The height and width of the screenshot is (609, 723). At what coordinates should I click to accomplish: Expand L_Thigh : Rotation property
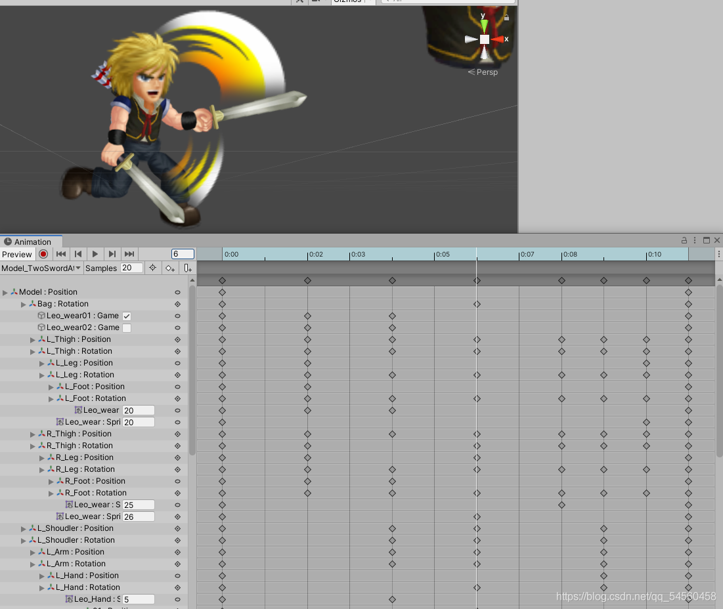click(33, 351)
